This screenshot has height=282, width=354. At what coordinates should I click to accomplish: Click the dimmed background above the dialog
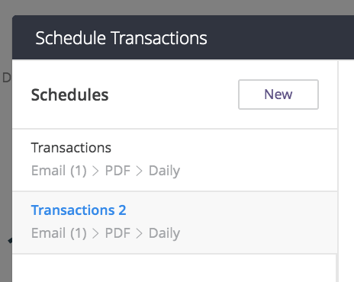click(177, 7)
